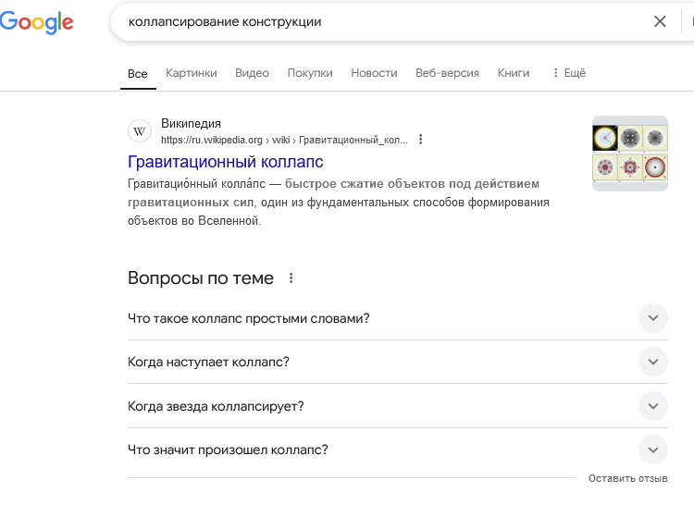
Task: Open the Wikipedia favicon for the result
Action: tap(140, 131)
